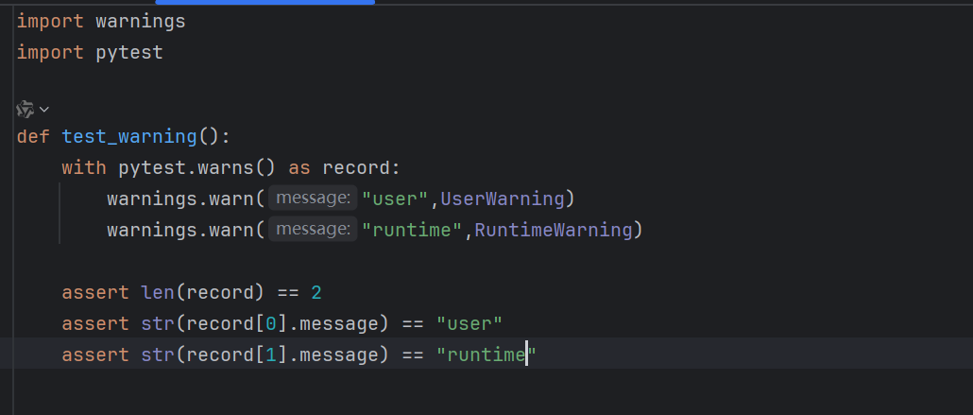Click the 'def' keyword

33,137
